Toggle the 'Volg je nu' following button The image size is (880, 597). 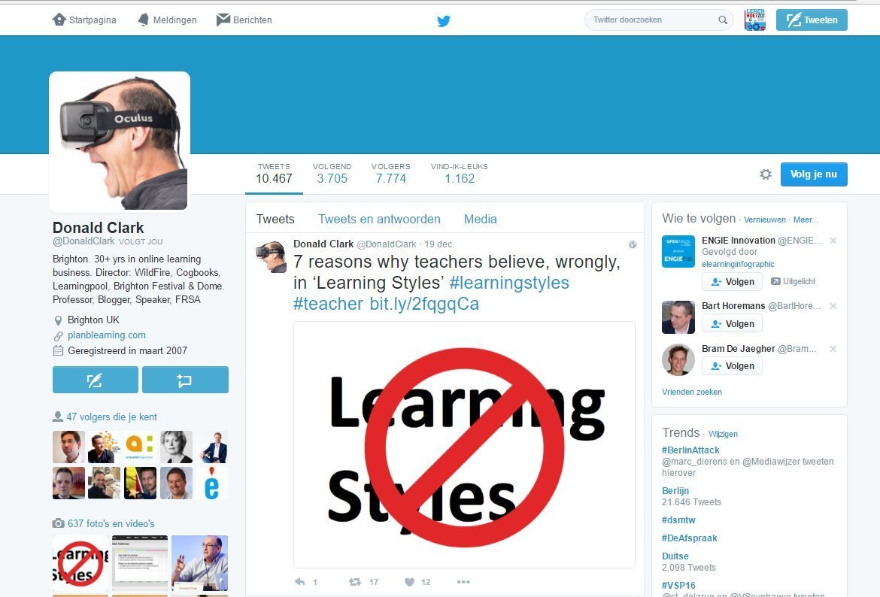point(814,174)
